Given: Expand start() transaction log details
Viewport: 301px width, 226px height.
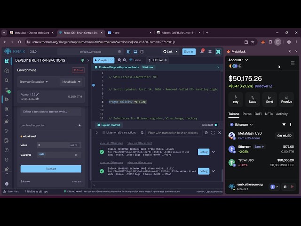Looking at the screenshot, I should point(213,152).
